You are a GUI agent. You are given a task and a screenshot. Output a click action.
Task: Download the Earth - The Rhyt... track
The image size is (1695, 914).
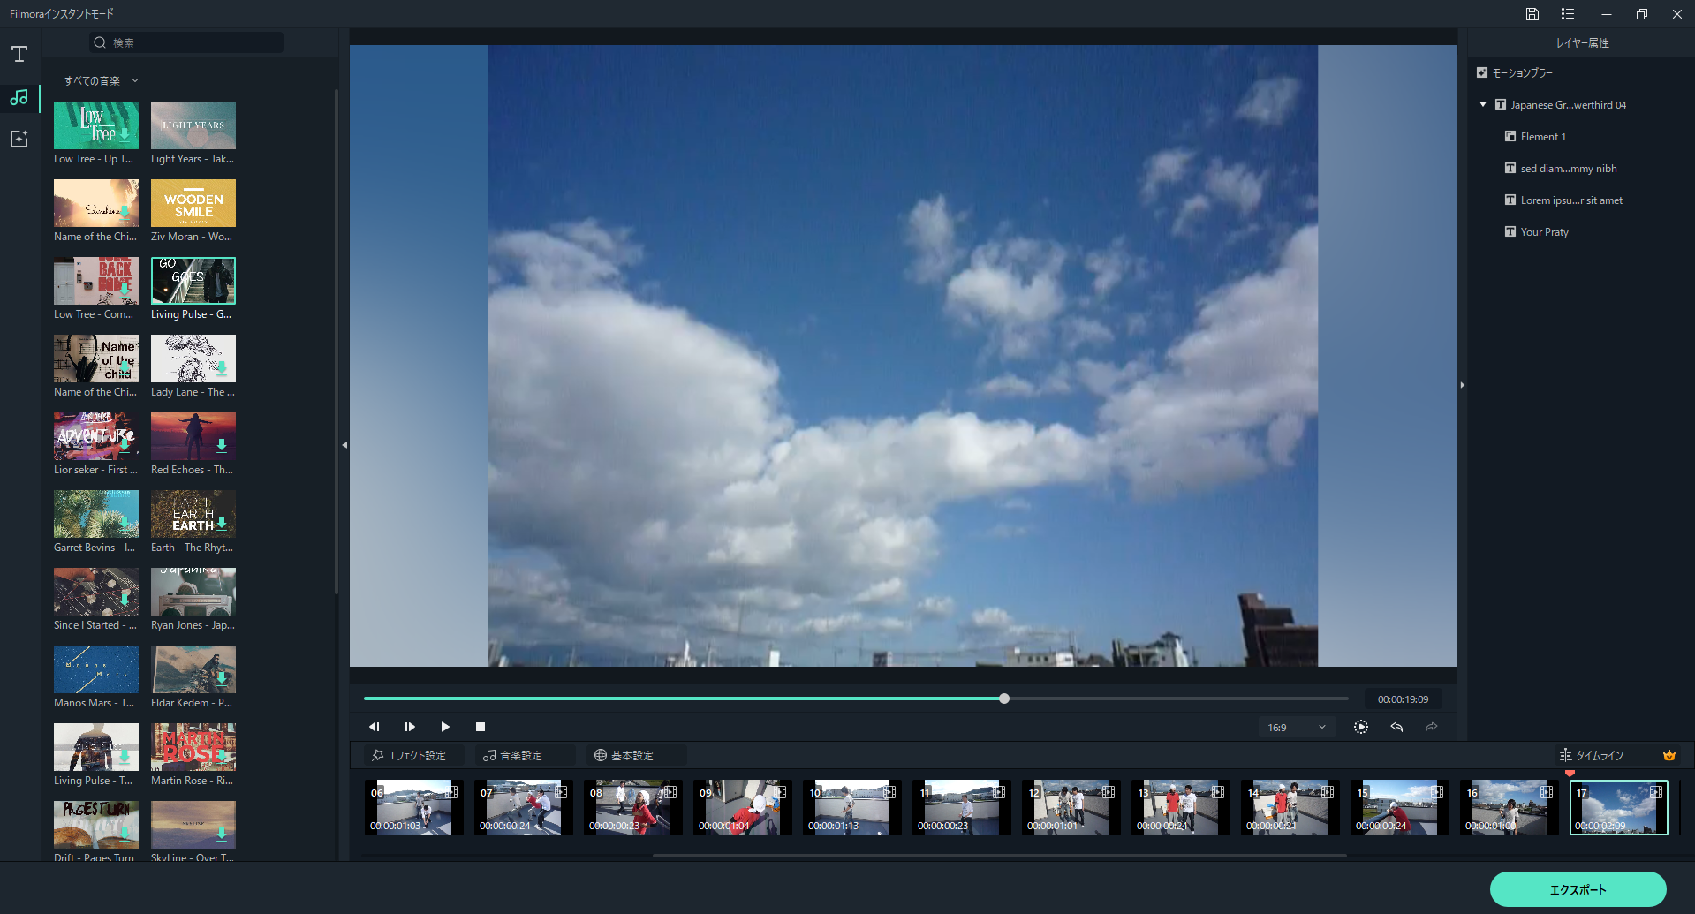pos(222,523)
